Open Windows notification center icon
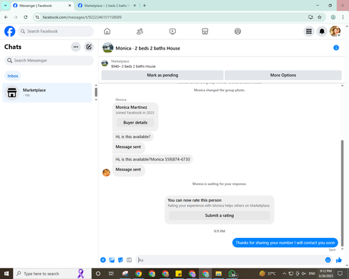The height and width of the screenshot is (279, 349). [340, 273]
